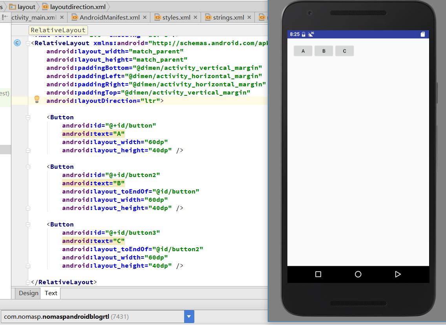Click the layout_toEndOf="@id/button" line
The width and height of the screenshot is (446, 325).
(x=131, y=192)
